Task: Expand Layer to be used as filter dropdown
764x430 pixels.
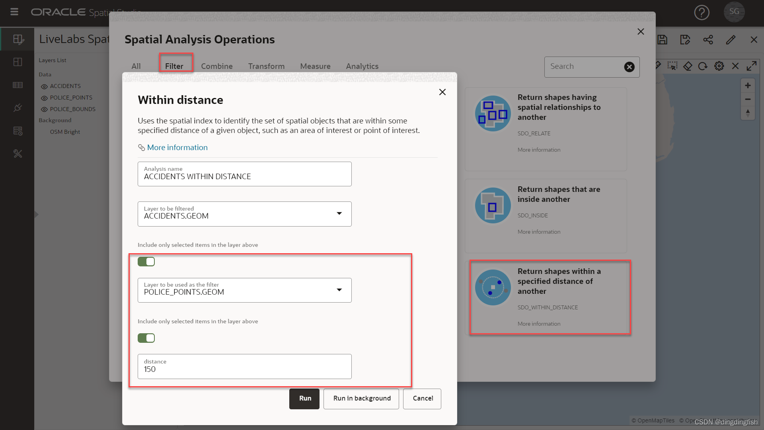Action: [x=339, y=290]
